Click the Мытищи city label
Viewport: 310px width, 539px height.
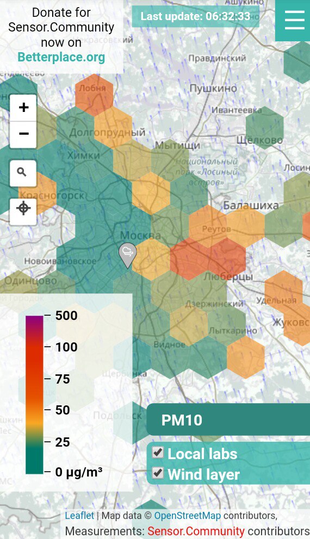point(177,145)
